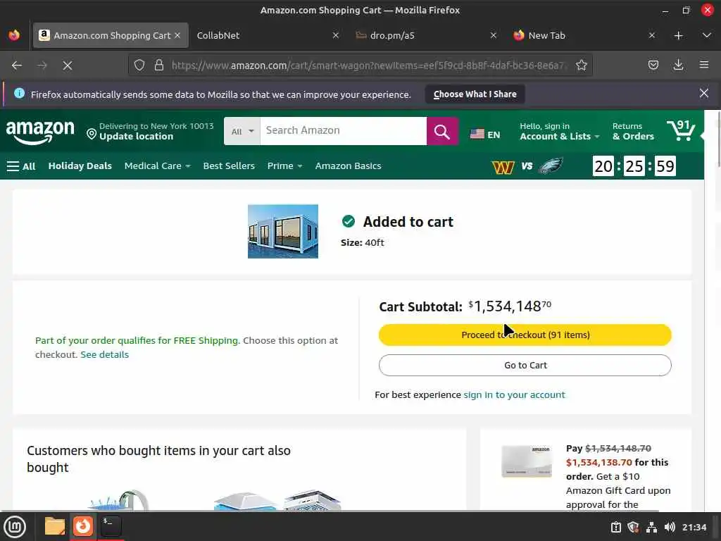Open the tracking protection shield icon
The width and height of the screenshot is (721, 541).
pos(139,66)
